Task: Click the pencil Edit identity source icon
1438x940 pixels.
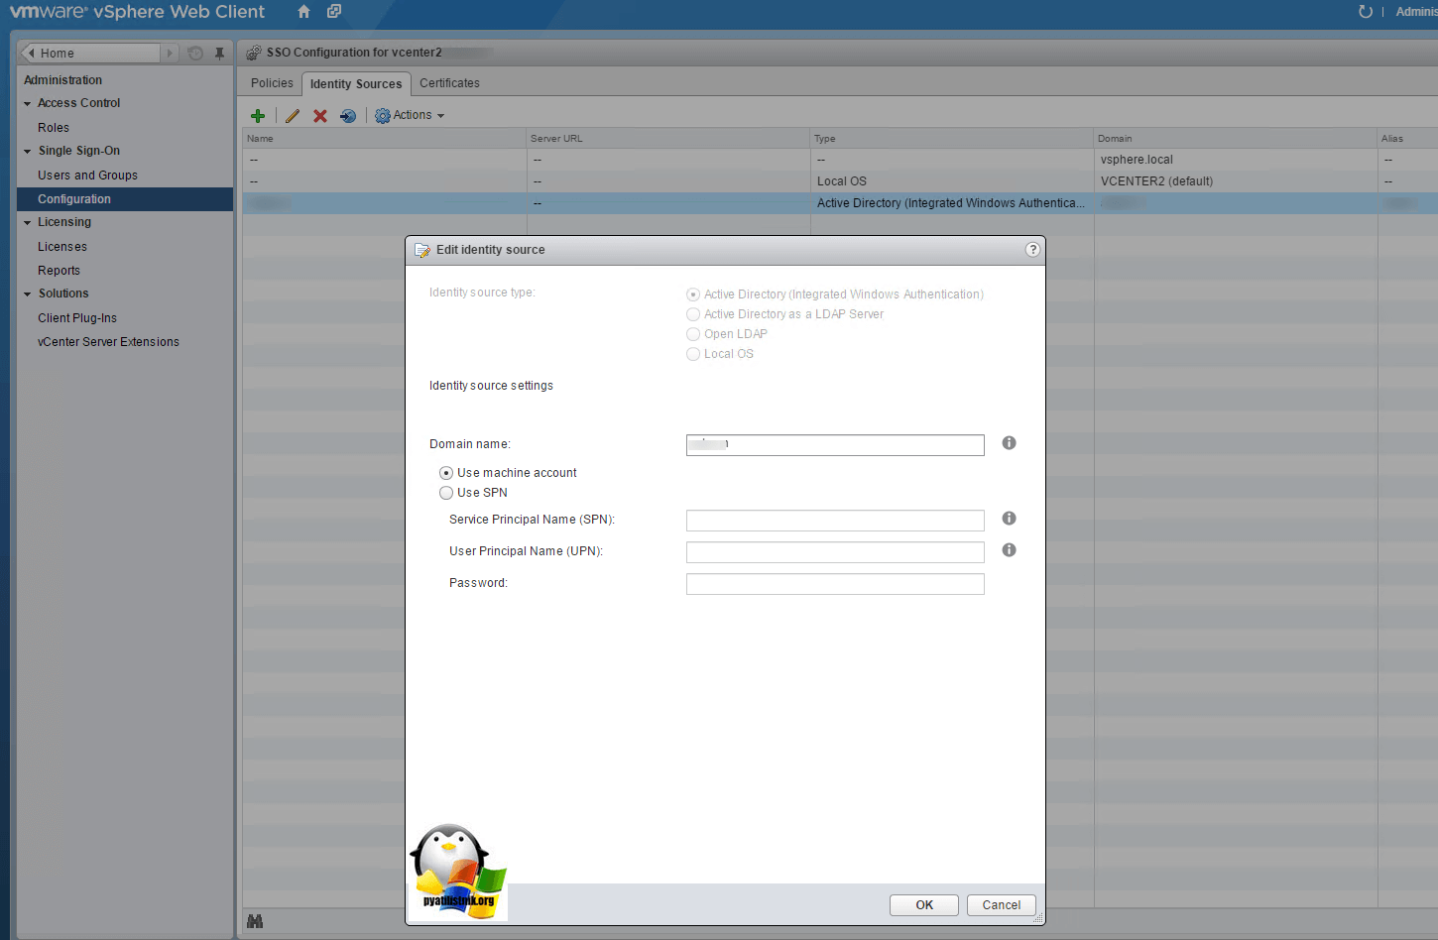Action: click(293, 116)
